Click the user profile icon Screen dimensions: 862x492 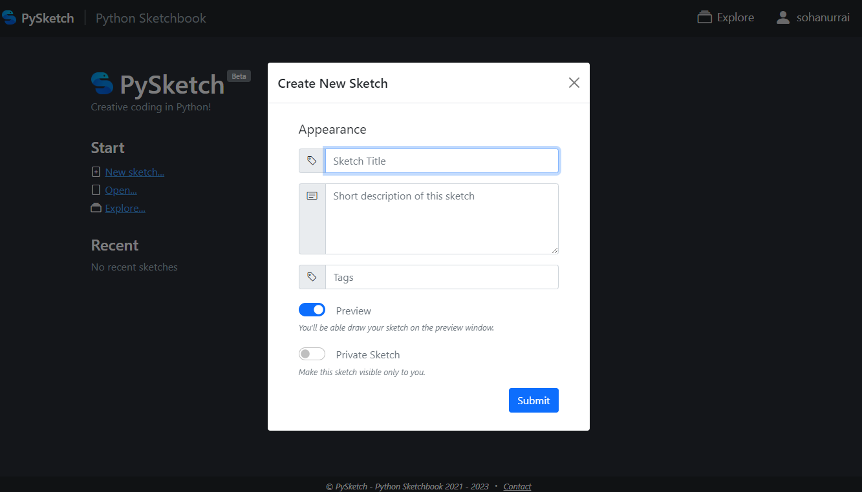click(783, 17)
